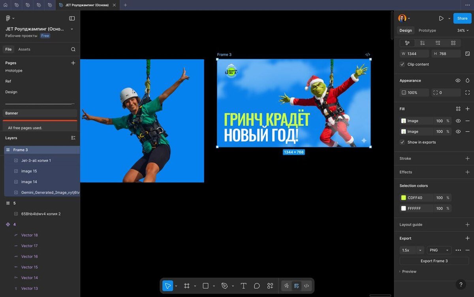Image resolution: width=474 pixels, height=297 pixels.
Task: Present the prototype with play icon
Action: coord(441,18)
